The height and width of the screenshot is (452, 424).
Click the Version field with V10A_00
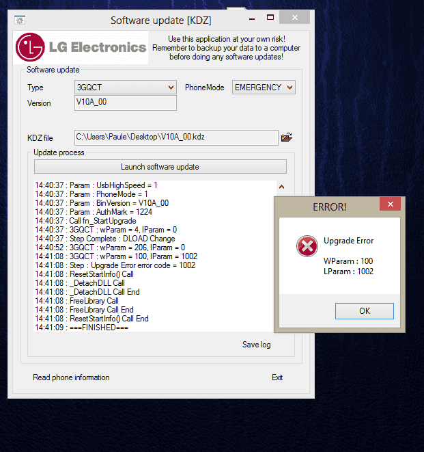(126, 103)
